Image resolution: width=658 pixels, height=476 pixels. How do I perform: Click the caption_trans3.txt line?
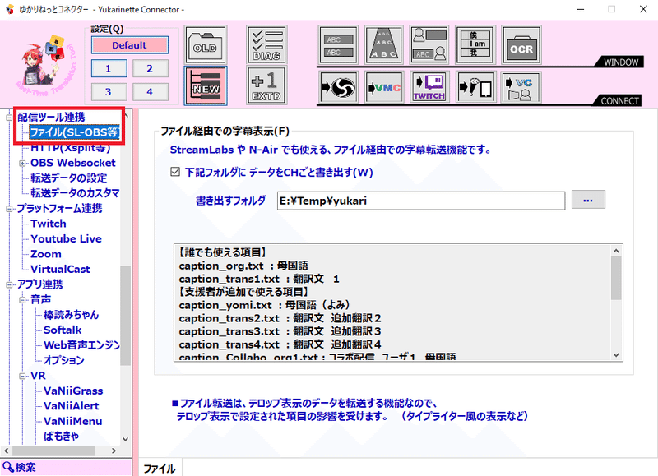[280, 332]
